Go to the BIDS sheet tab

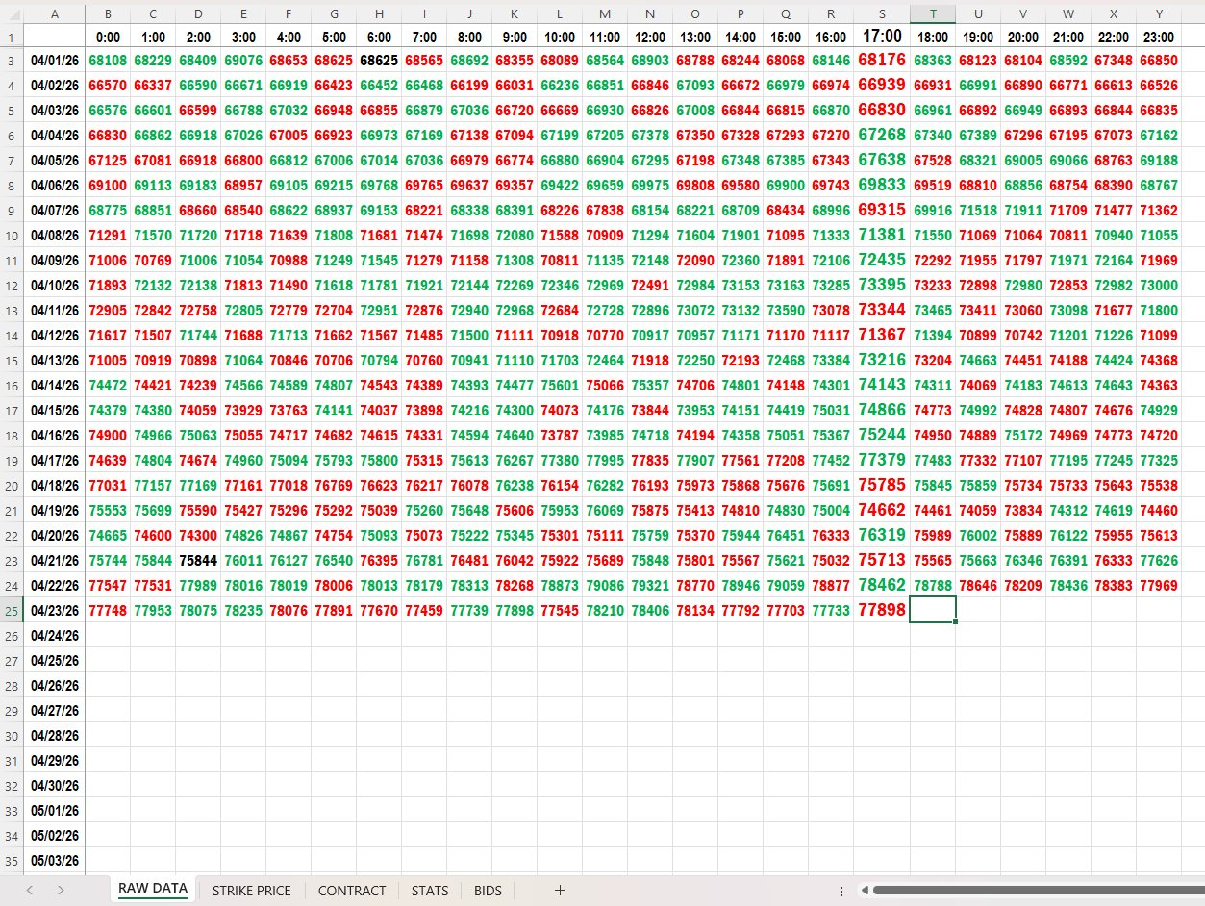[488, 891]
